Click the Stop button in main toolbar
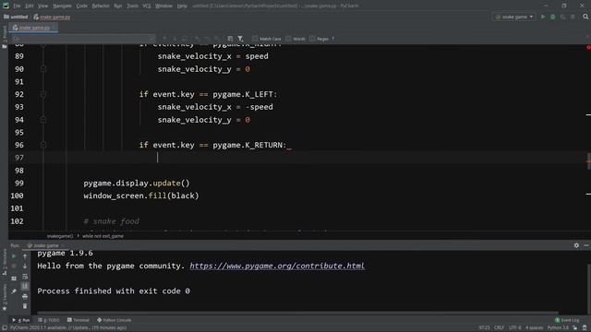This screenshot has width=591, height=332. [573, 17]
